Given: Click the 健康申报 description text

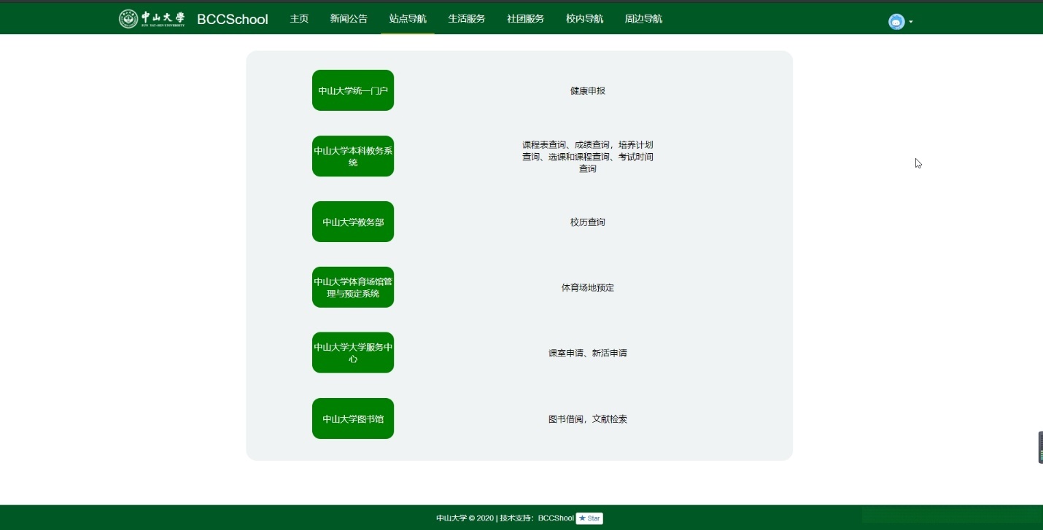Looking at the screenshot, I should 588,91.
